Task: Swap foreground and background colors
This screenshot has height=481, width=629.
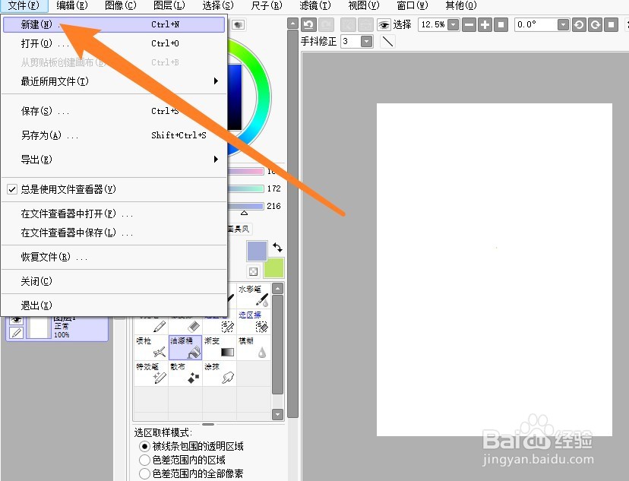Action: 277,247
